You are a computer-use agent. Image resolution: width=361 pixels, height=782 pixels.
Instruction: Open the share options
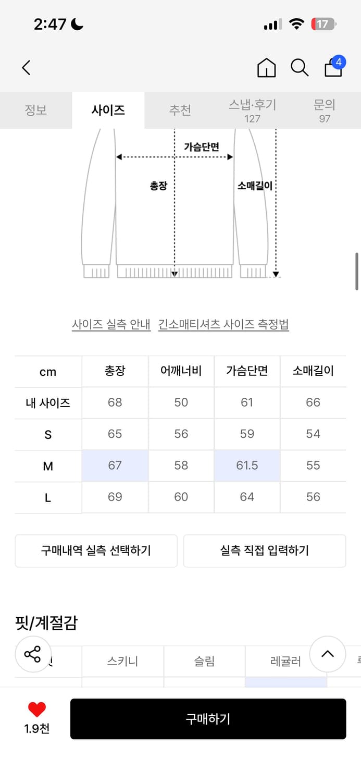[32, 654]
